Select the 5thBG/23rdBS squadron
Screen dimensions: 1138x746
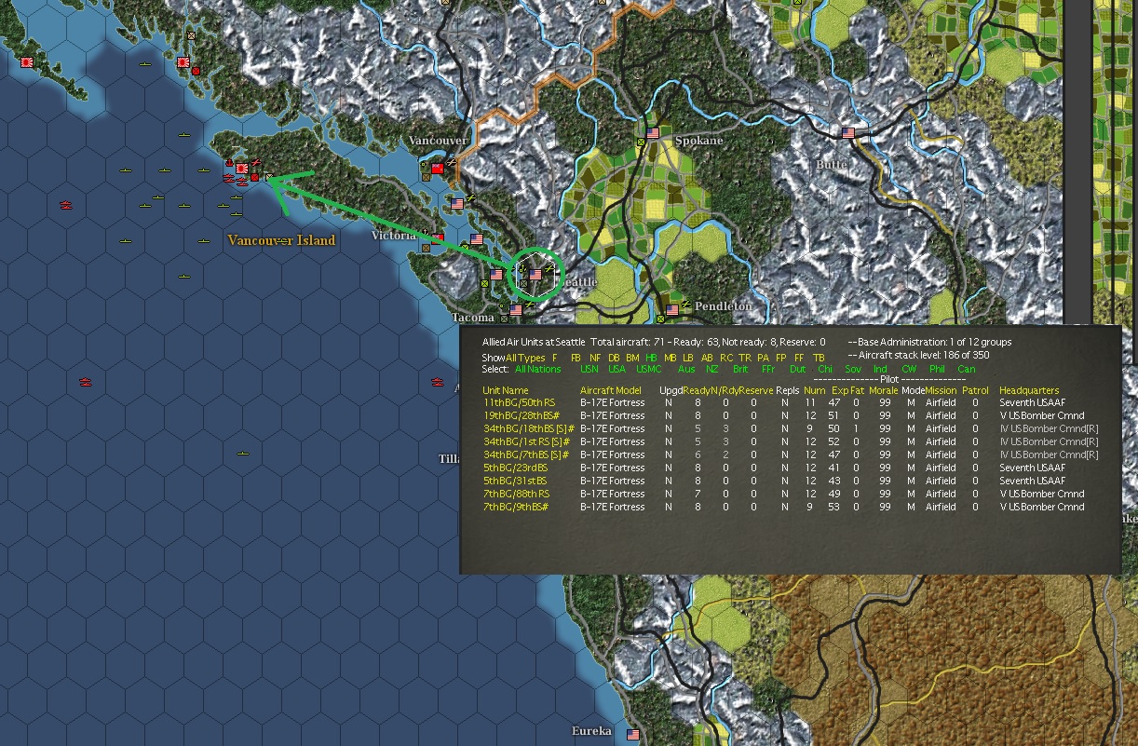pyautogui.click(x=515, y=468)
